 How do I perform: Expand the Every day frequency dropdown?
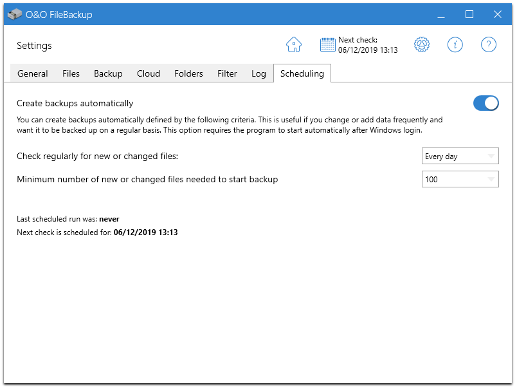click(x=460, y=157)
